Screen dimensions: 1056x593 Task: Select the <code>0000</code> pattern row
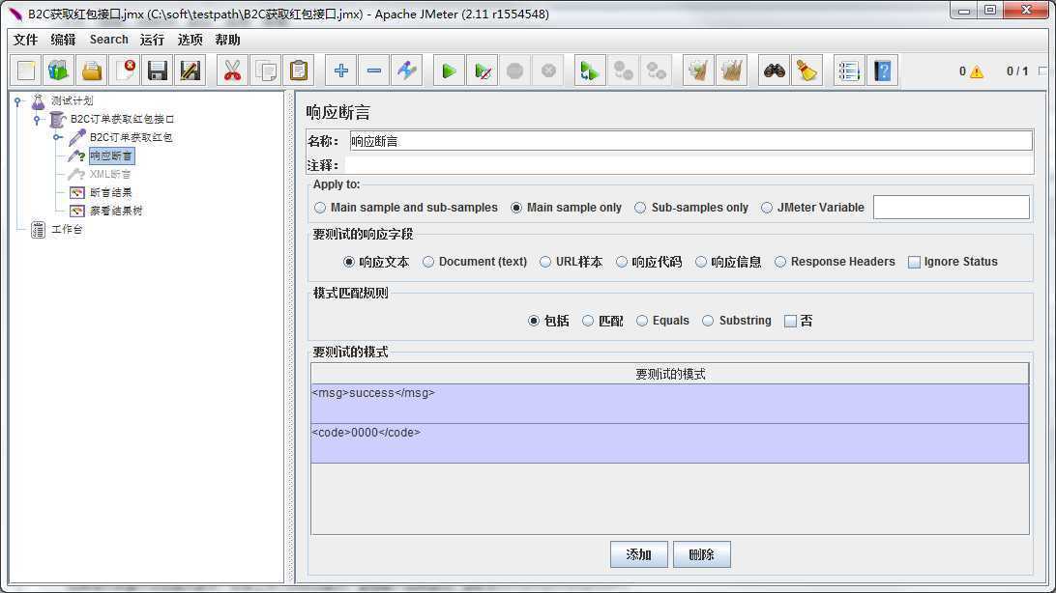coord(669,443)
